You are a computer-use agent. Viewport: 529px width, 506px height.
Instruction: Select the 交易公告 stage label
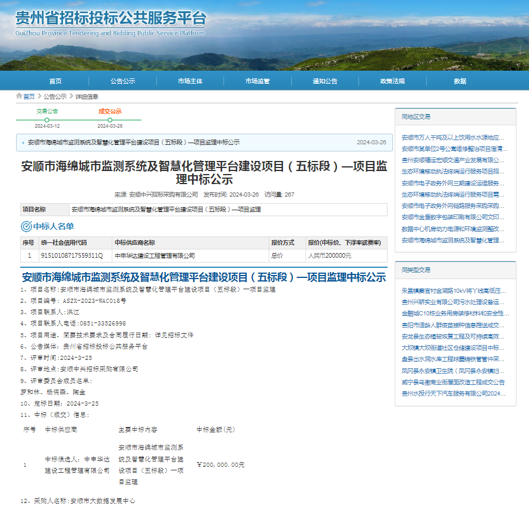click(x=47, y=111)
